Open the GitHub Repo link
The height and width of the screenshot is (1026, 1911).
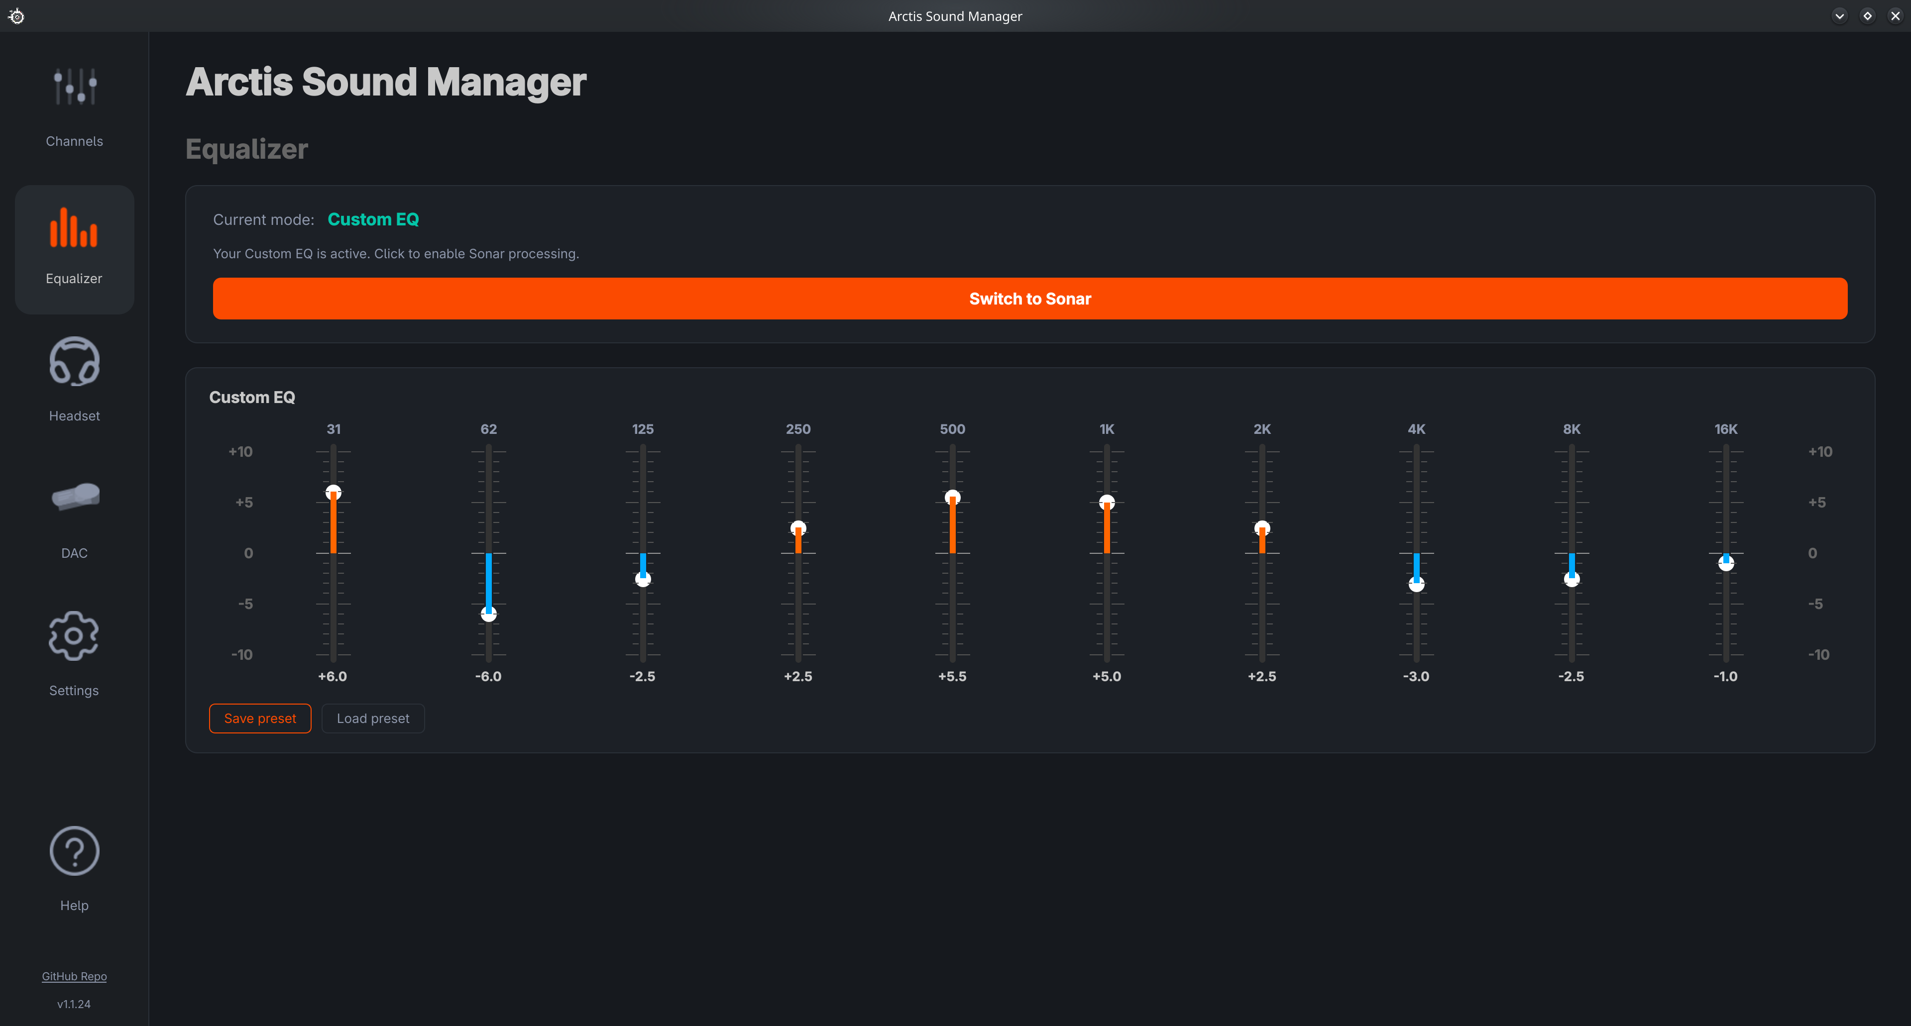point(74,976)
